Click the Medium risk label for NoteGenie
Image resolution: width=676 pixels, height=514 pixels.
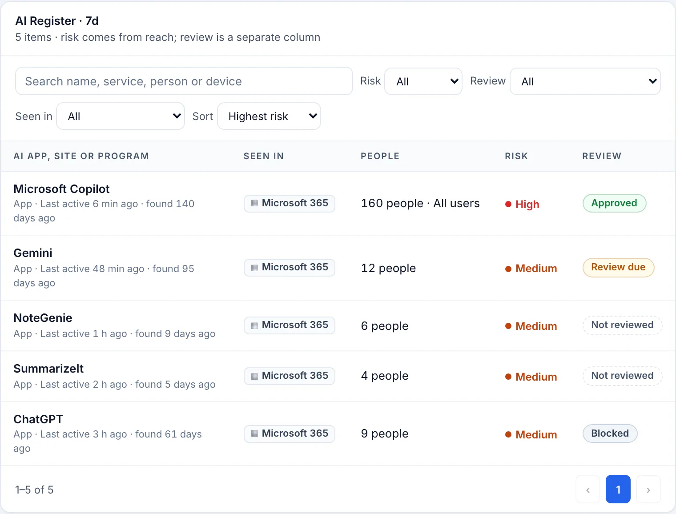[531, 326]
